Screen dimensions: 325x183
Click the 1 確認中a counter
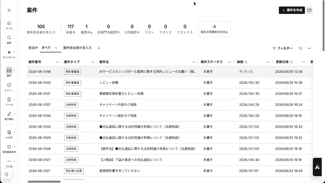(86, 29)
